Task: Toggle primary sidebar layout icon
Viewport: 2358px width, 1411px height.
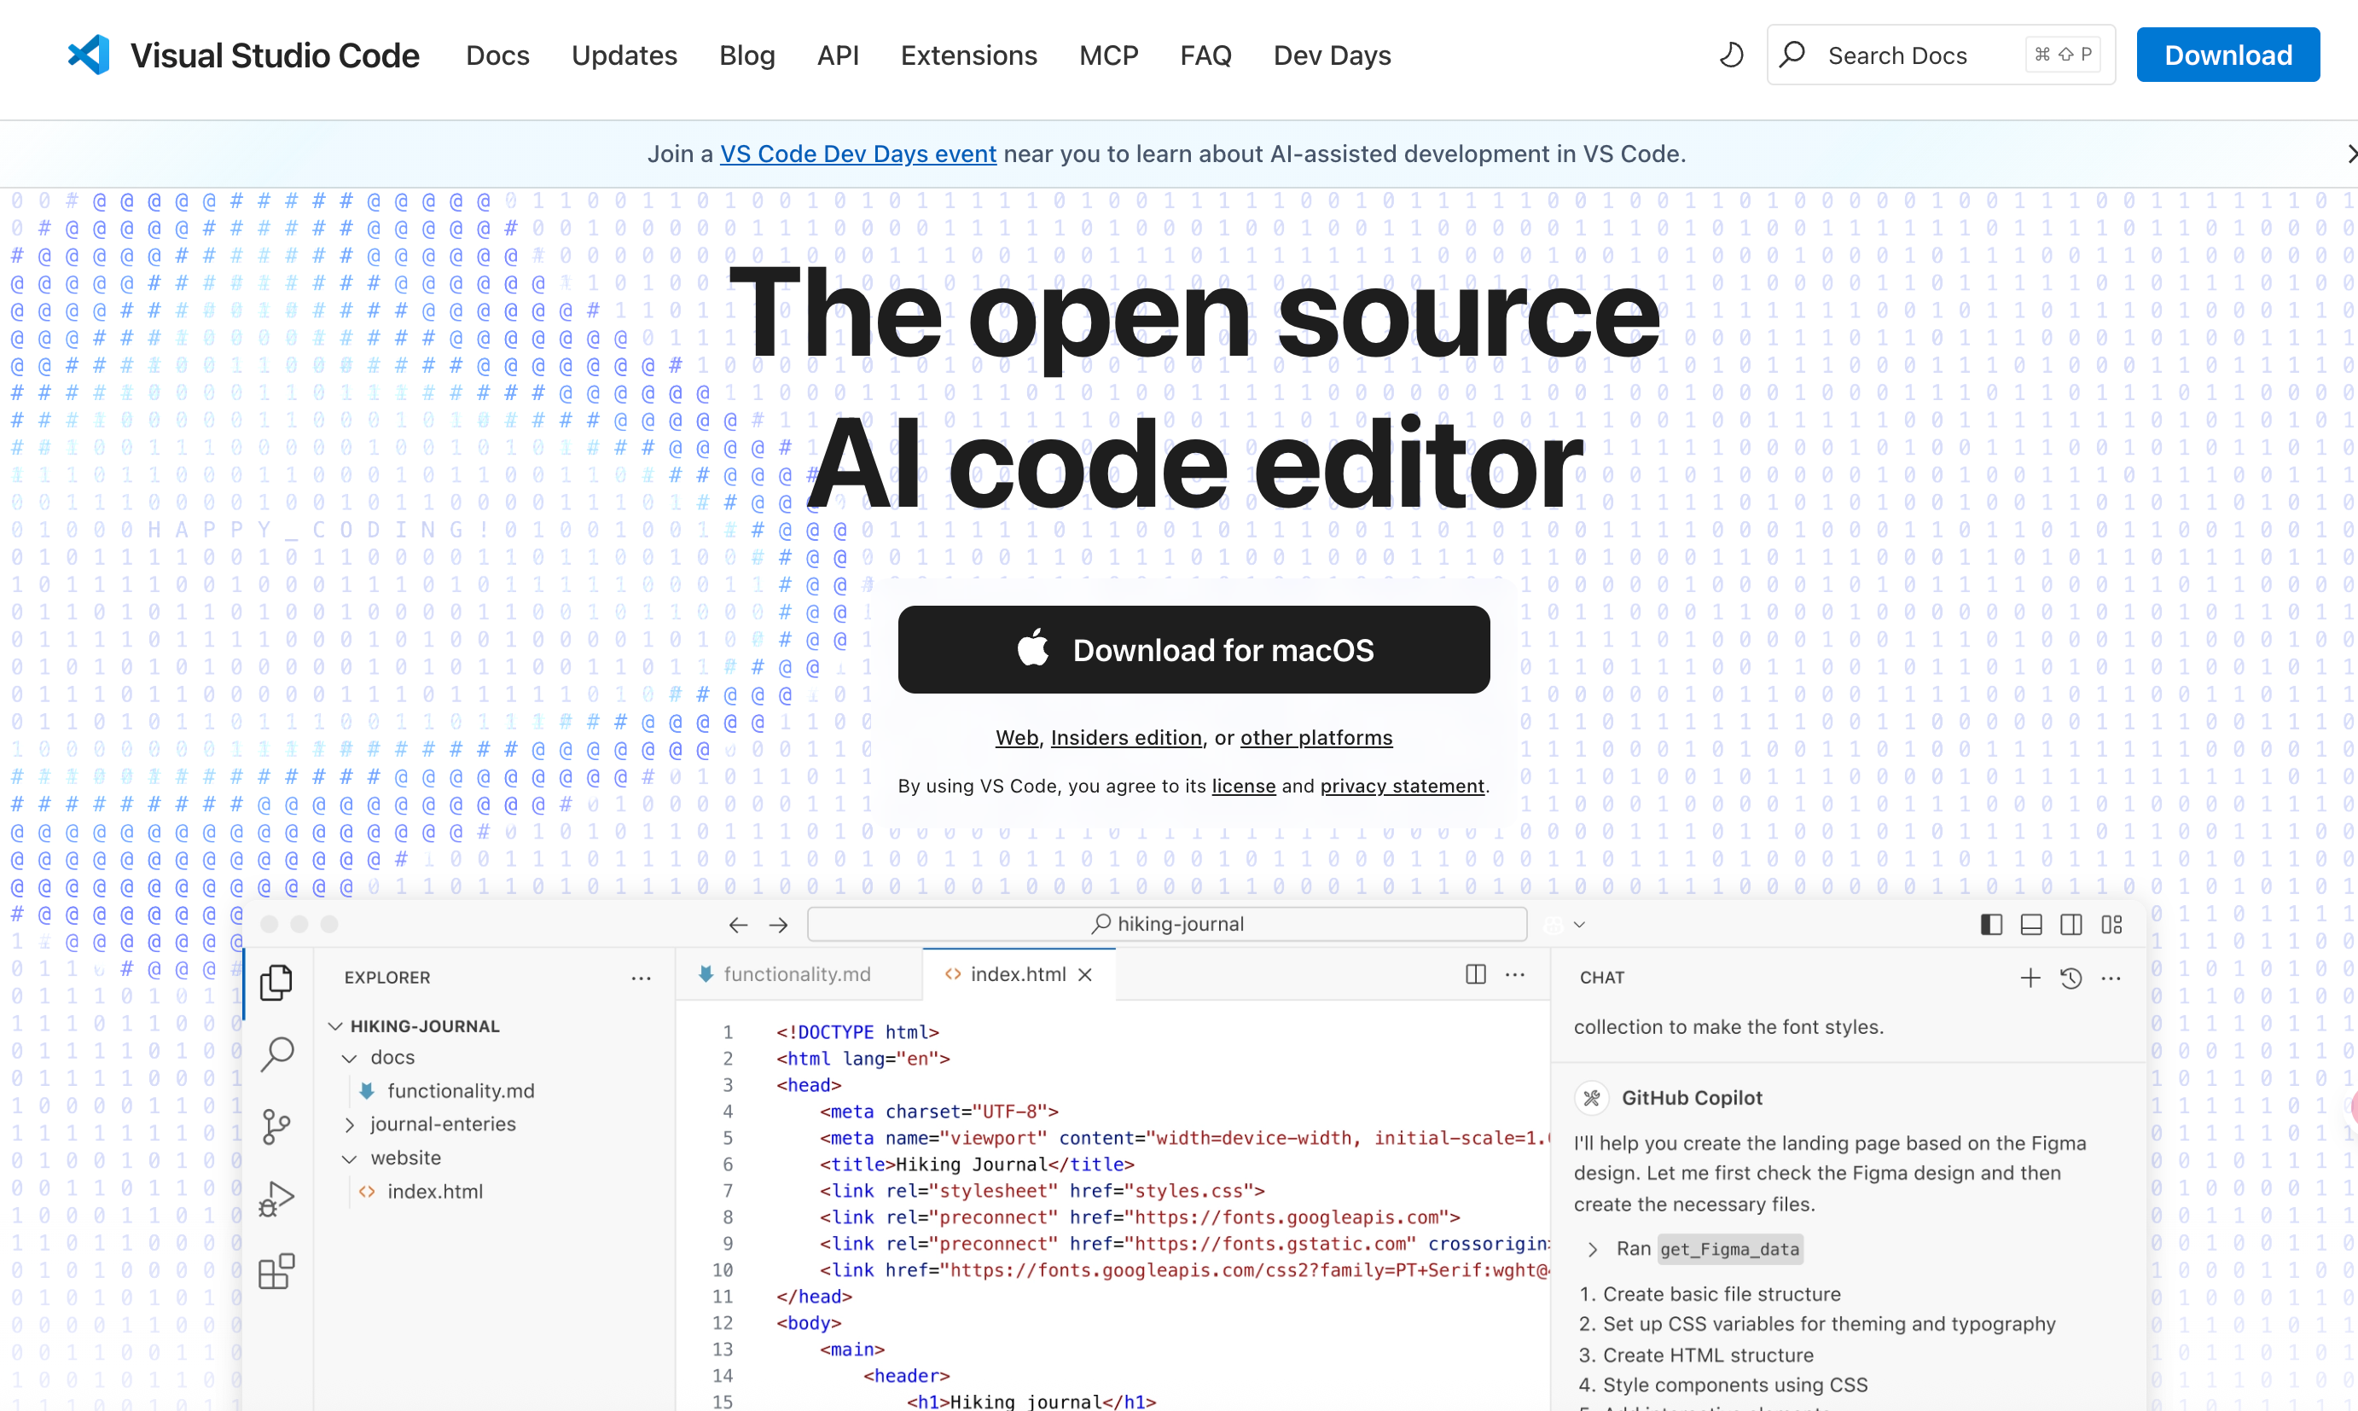Action: tap(1991, 924)
